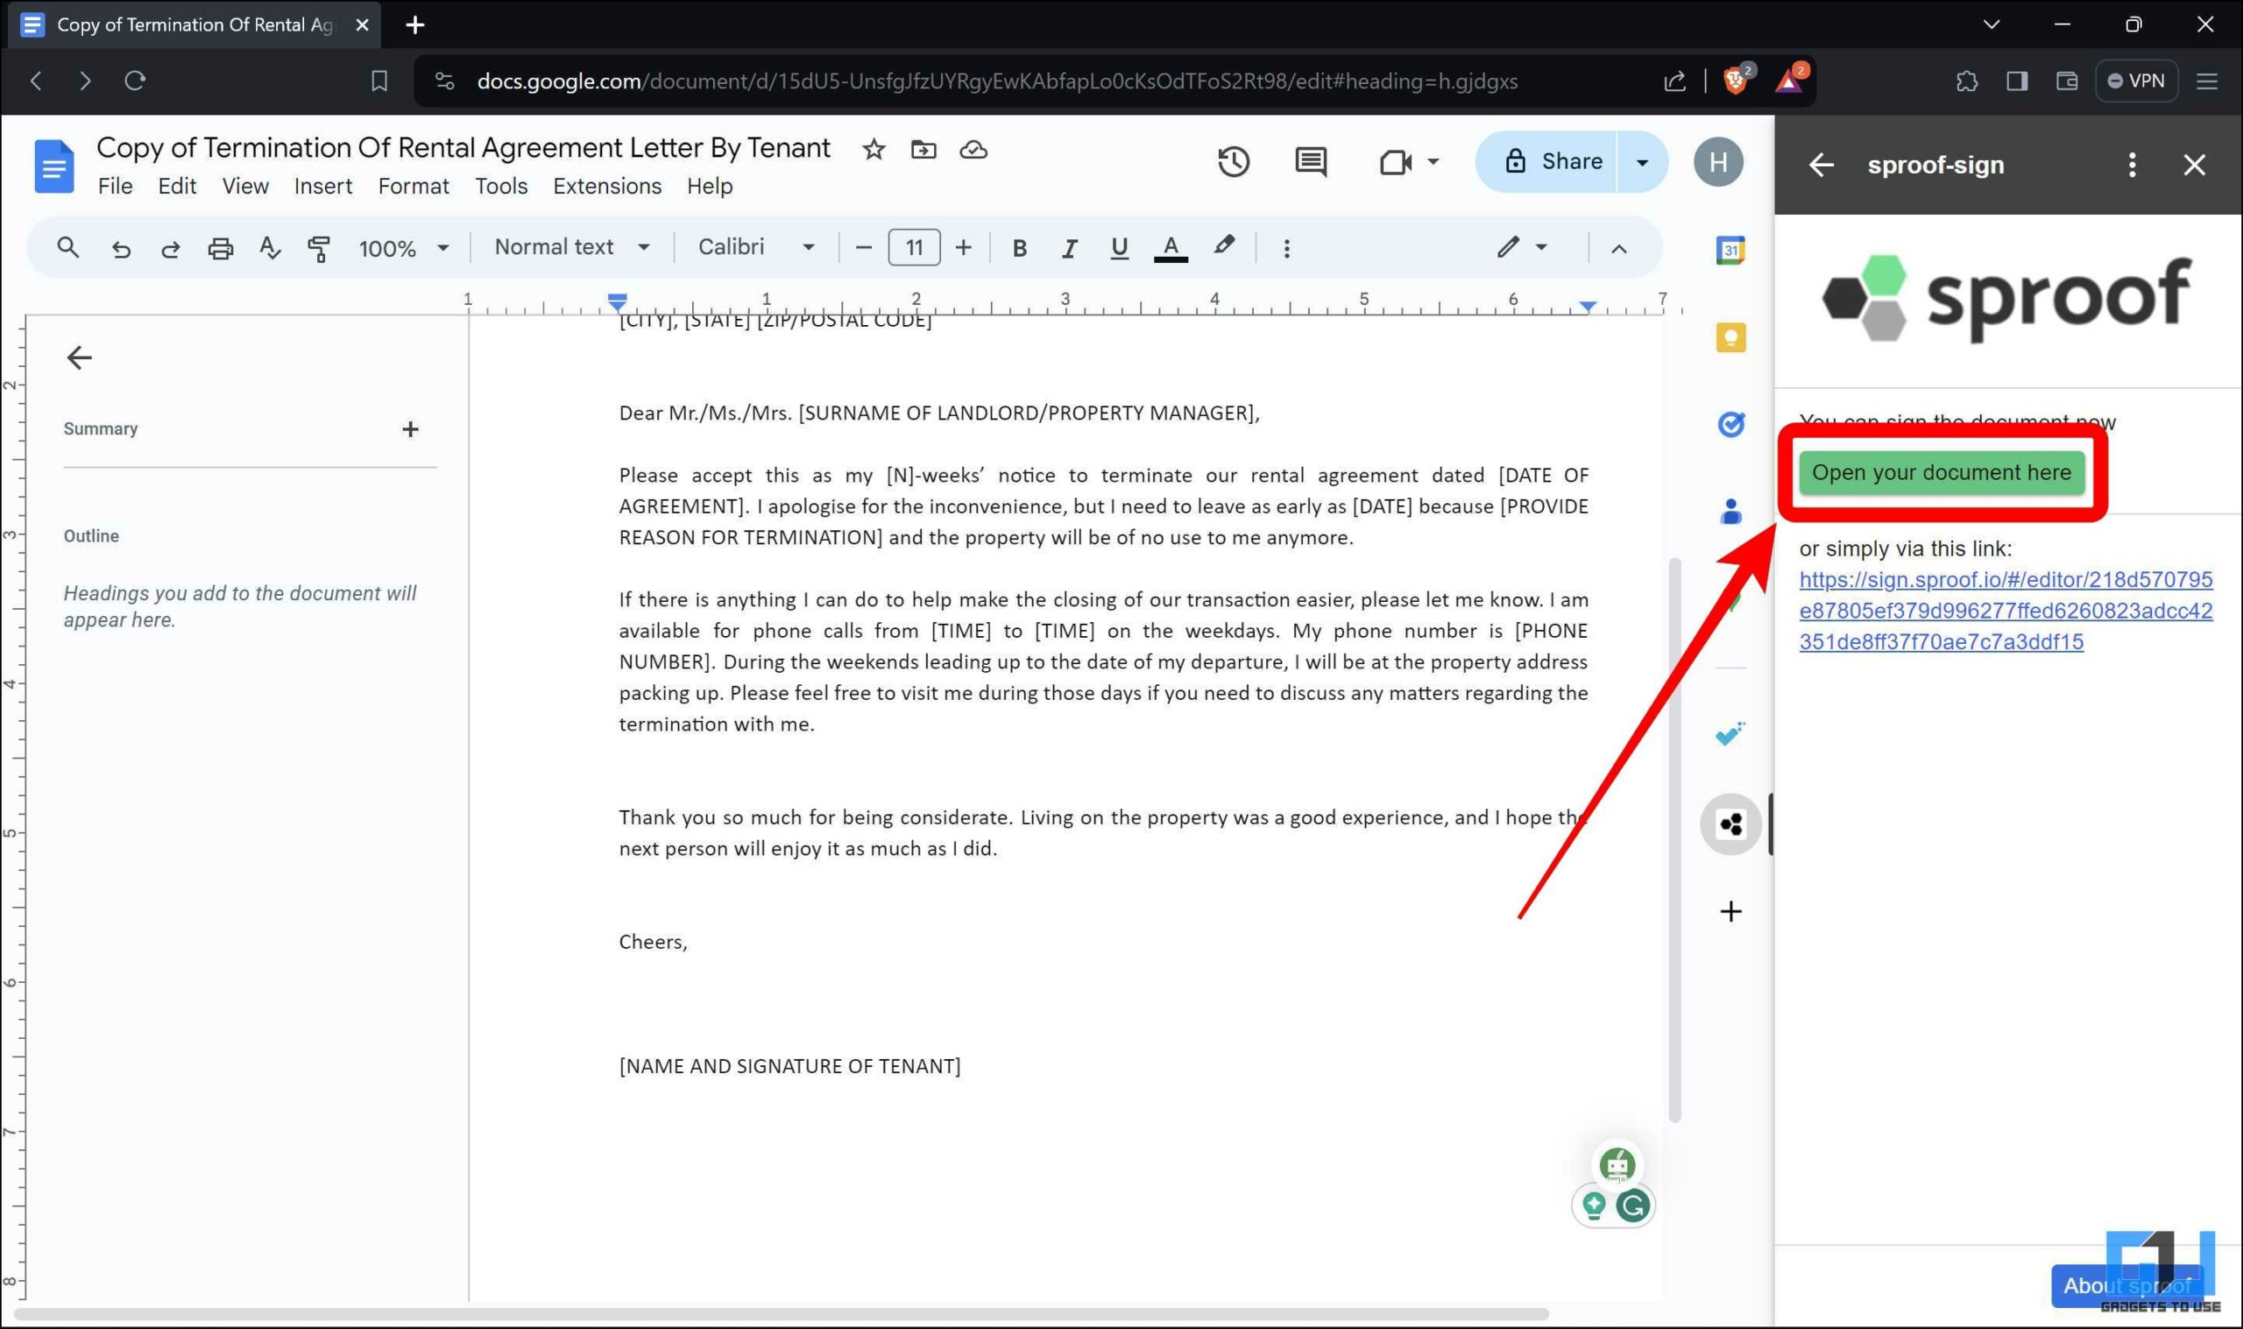Viewport: 2243px width, 1329px height.
Task: Open the editing mode dropdown
Action: pyautogui.click(x=1521, y=247)
